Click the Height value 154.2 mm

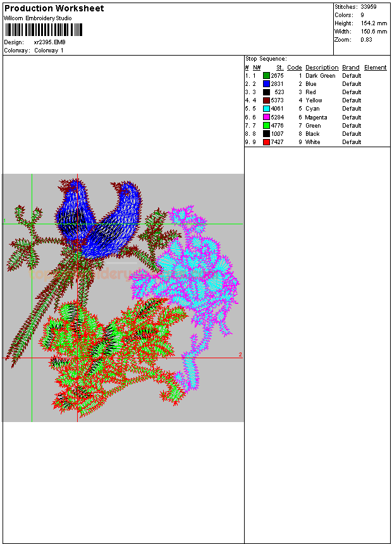pos(374,23)
